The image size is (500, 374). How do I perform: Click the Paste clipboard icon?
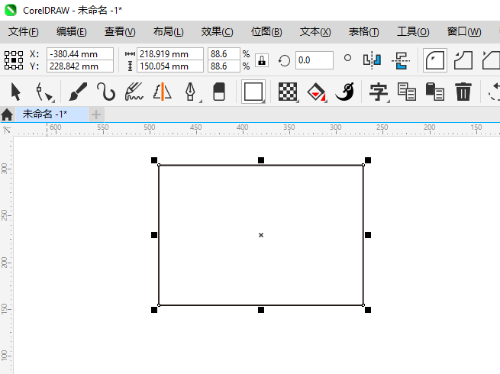(x=434, y=92)
